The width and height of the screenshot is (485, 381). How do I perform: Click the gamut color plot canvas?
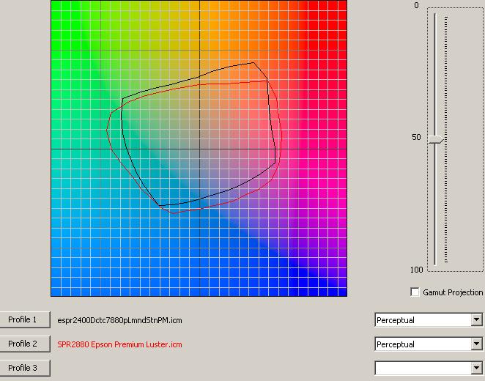199,148
